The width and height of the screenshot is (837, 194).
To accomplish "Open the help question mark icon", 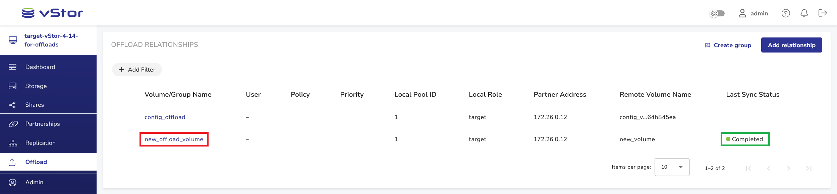I will pos(786,13).
